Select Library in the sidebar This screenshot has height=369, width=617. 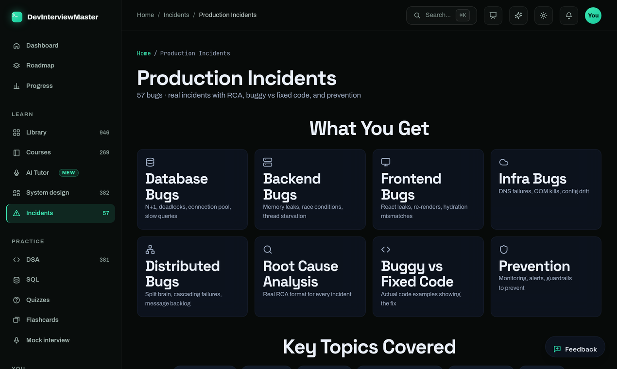click(x=61, y=133)
